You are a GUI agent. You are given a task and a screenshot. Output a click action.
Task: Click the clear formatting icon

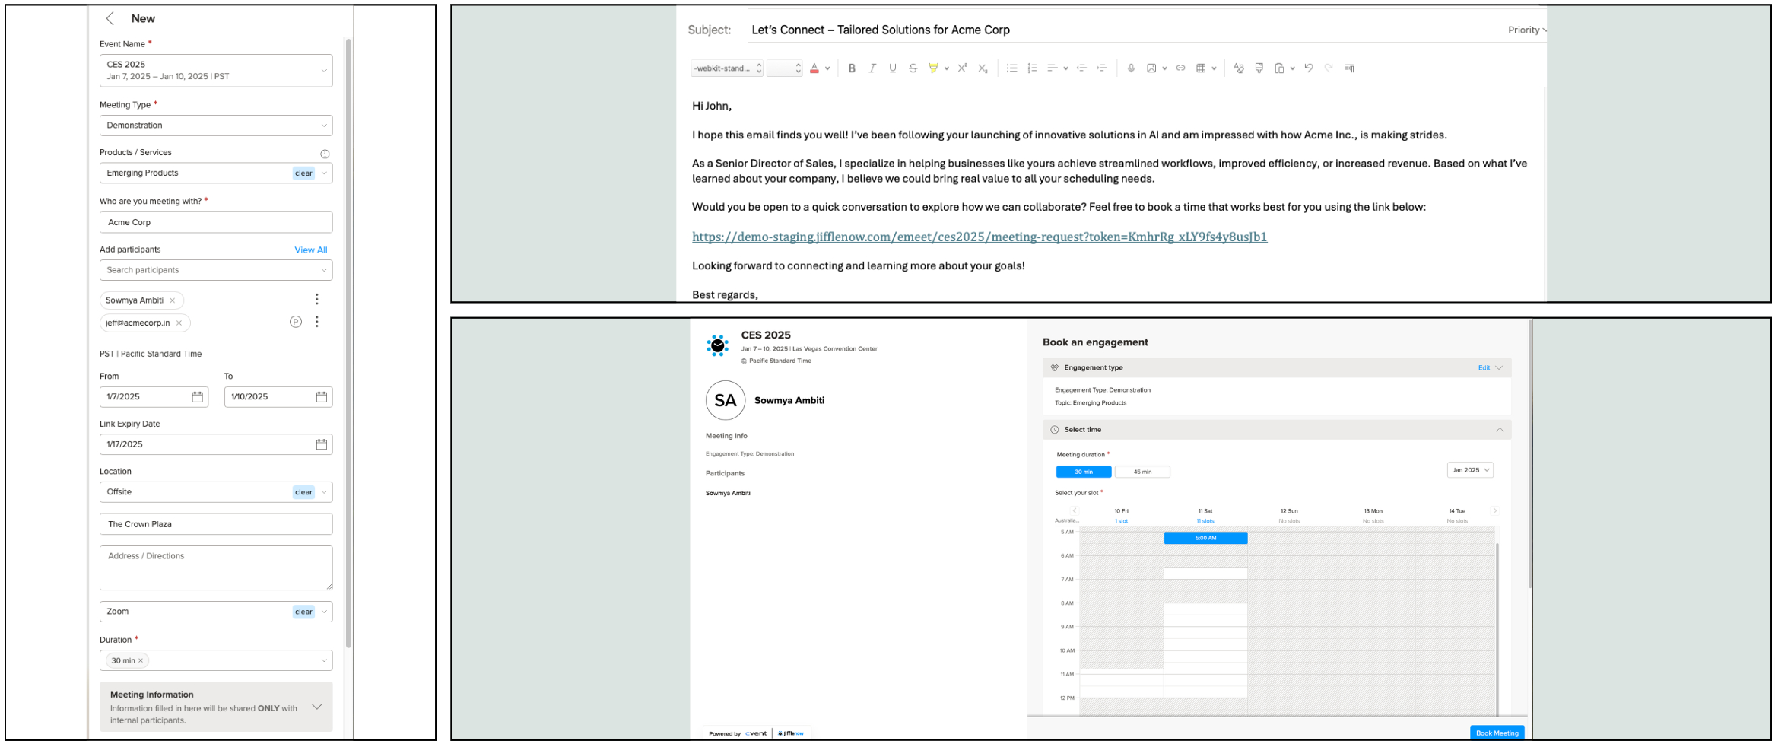[x=1239, y=68]
